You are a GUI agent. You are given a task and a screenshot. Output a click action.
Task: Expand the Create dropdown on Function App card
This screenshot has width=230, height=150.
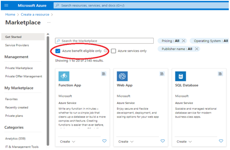[67, 141]
